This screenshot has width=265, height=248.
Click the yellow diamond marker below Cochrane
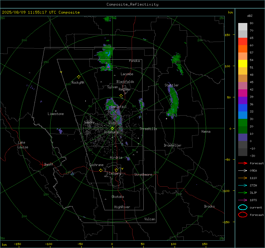(101, 170)
